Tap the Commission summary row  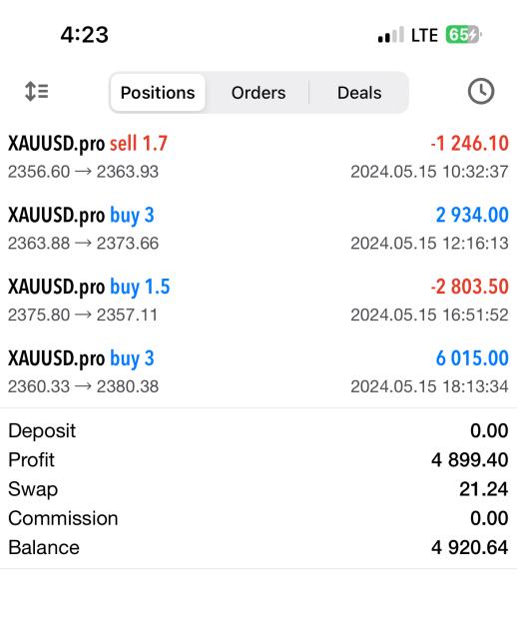click(x=258, y=518)
